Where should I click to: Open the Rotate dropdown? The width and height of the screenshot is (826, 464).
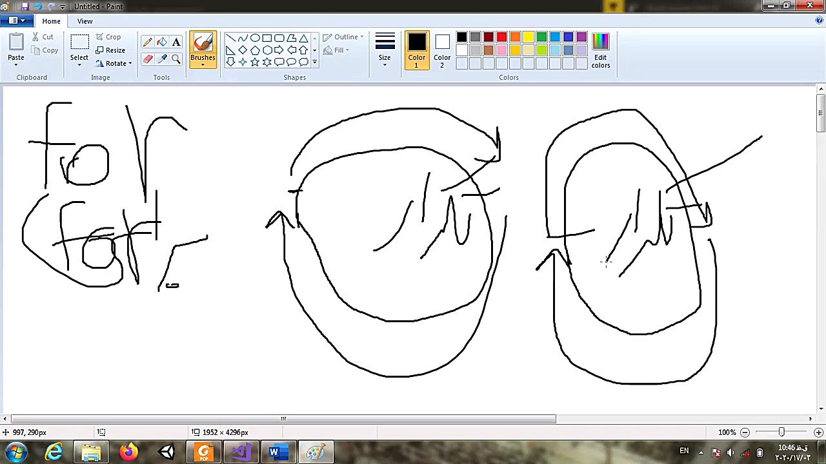114,64
